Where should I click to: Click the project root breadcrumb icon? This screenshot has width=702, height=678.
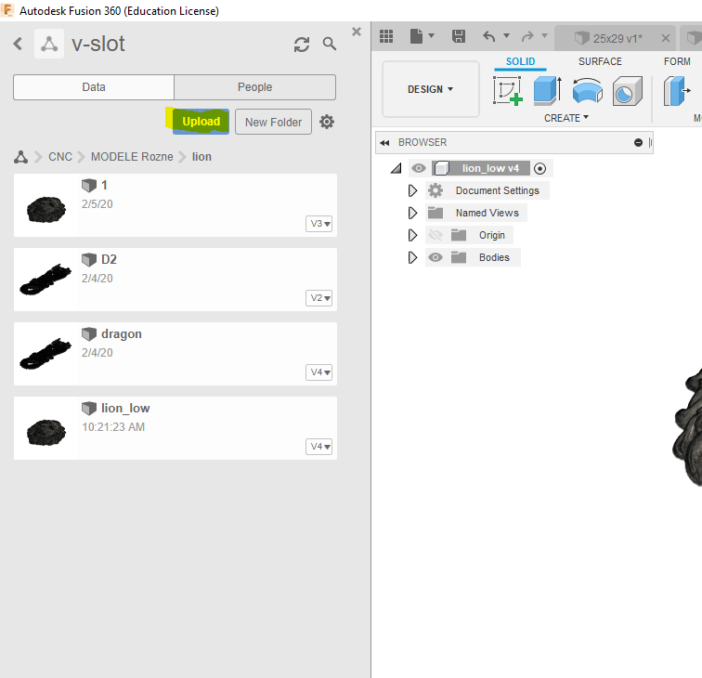tap(20, 157)
